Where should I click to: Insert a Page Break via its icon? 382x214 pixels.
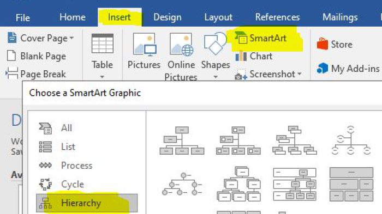pos(11,73)
